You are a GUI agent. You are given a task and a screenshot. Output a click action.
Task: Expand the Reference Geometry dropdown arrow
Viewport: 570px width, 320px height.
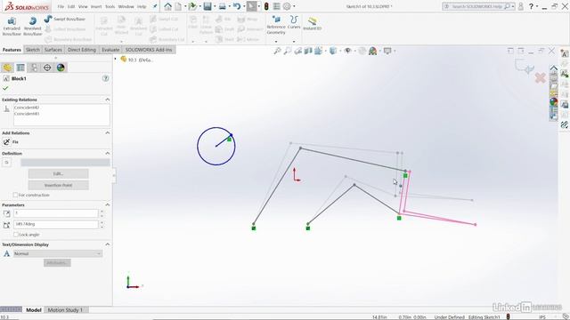point(276,41)
